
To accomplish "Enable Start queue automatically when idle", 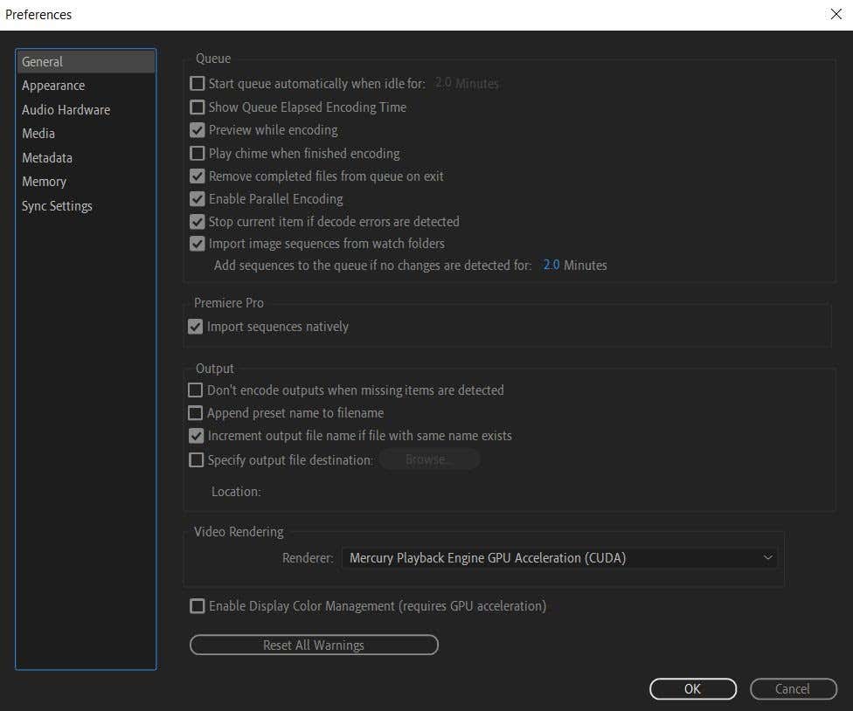I will pos(198,84).
